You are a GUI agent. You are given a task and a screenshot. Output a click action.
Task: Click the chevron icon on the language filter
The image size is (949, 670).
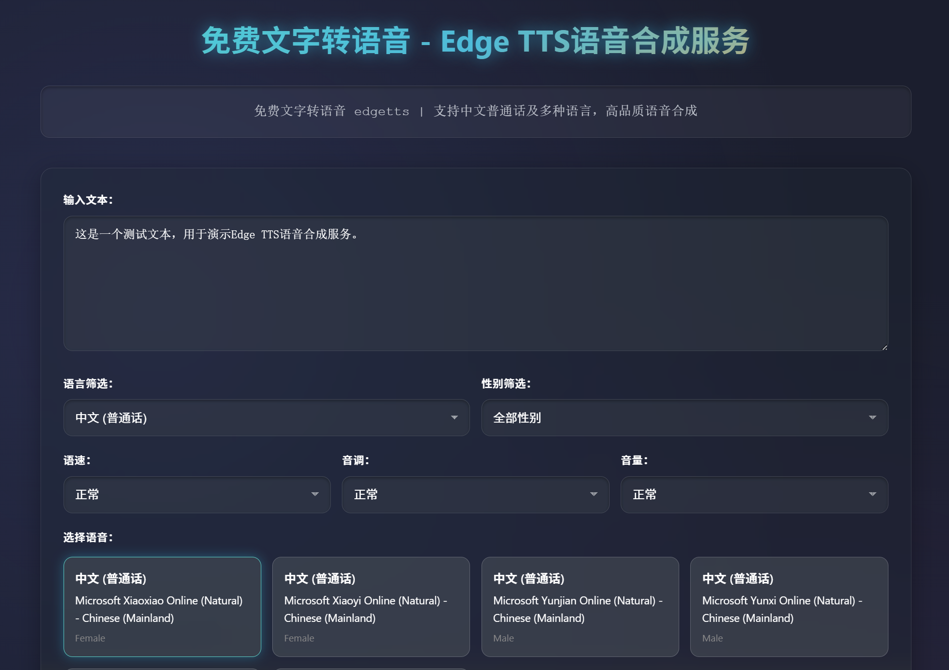(454, 418)
